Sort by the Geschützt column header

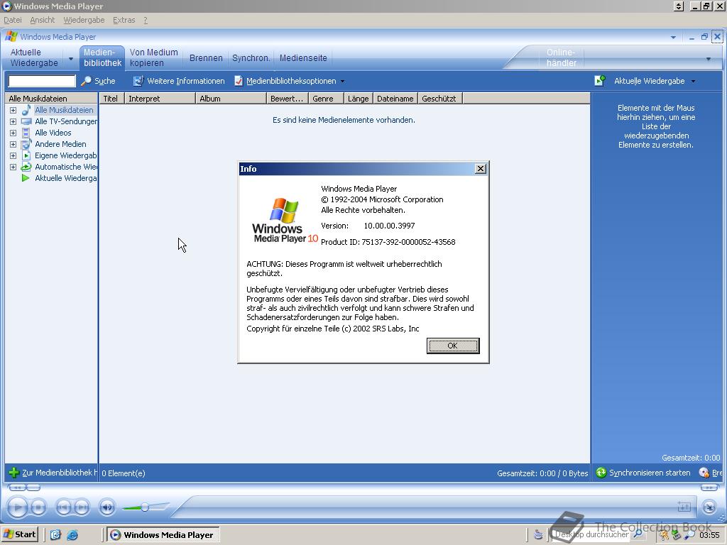[440, 98]
